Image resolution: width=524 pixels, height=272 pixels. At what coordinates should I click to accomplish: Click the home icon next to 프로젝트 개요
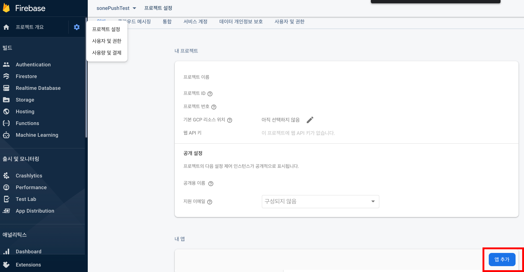click(6, 27)
